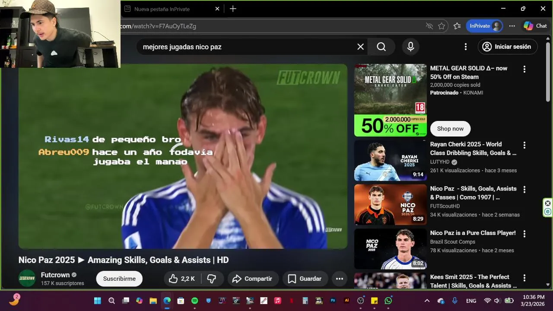Click the tracking prevention crossed-eye icon in address bar
This screenshot has height=311, width=553.
coord(429,26)
